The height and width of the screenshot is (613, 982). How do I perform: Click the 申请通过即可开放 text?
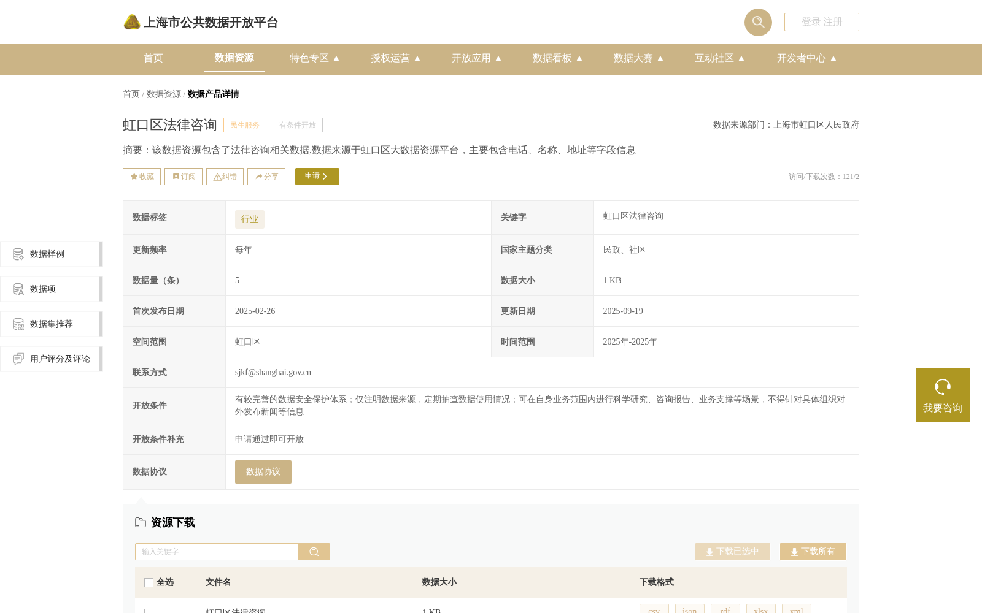click(x=269, y=440)
